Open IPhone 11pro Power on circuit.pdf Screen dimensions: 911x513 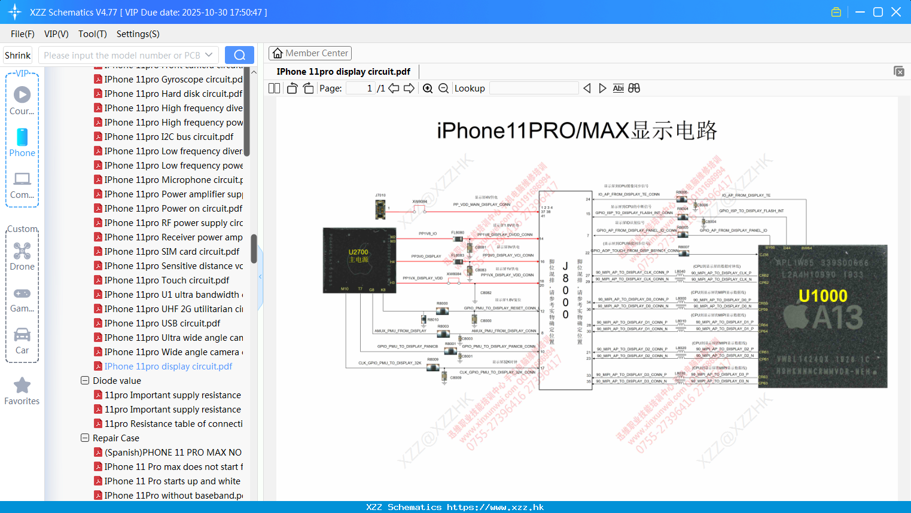pyautogui.click(x=168, y=208)
